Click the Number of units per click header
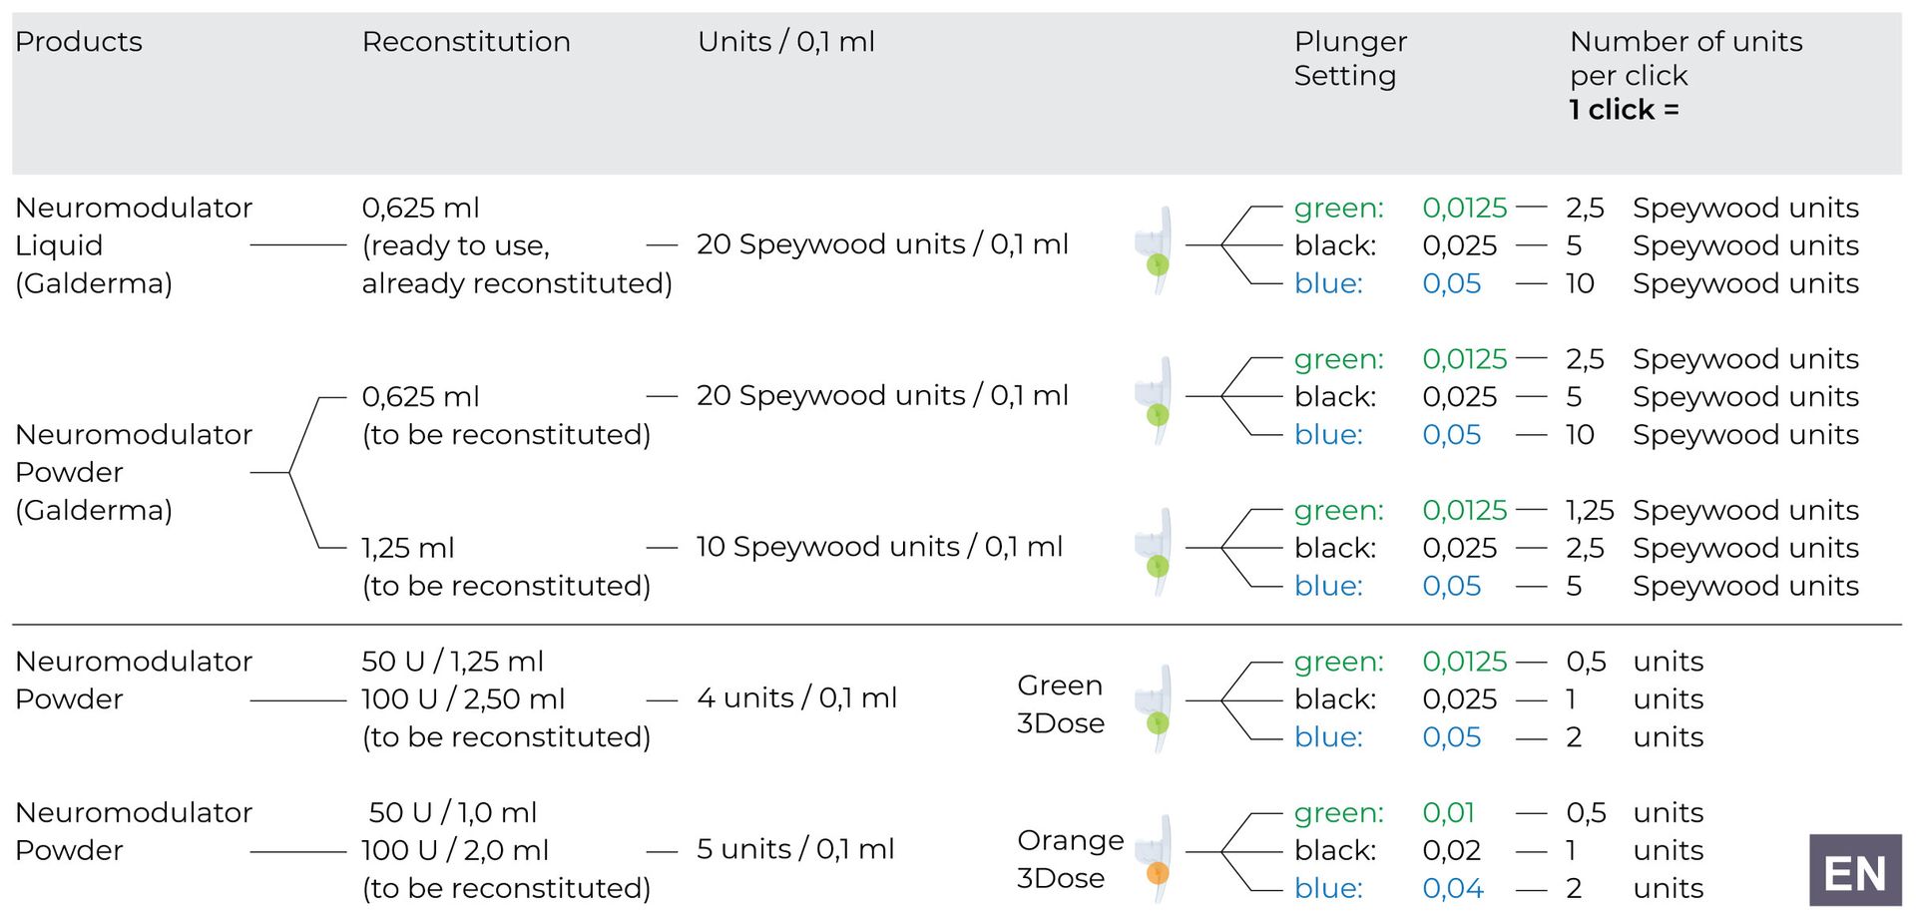 1685,75
